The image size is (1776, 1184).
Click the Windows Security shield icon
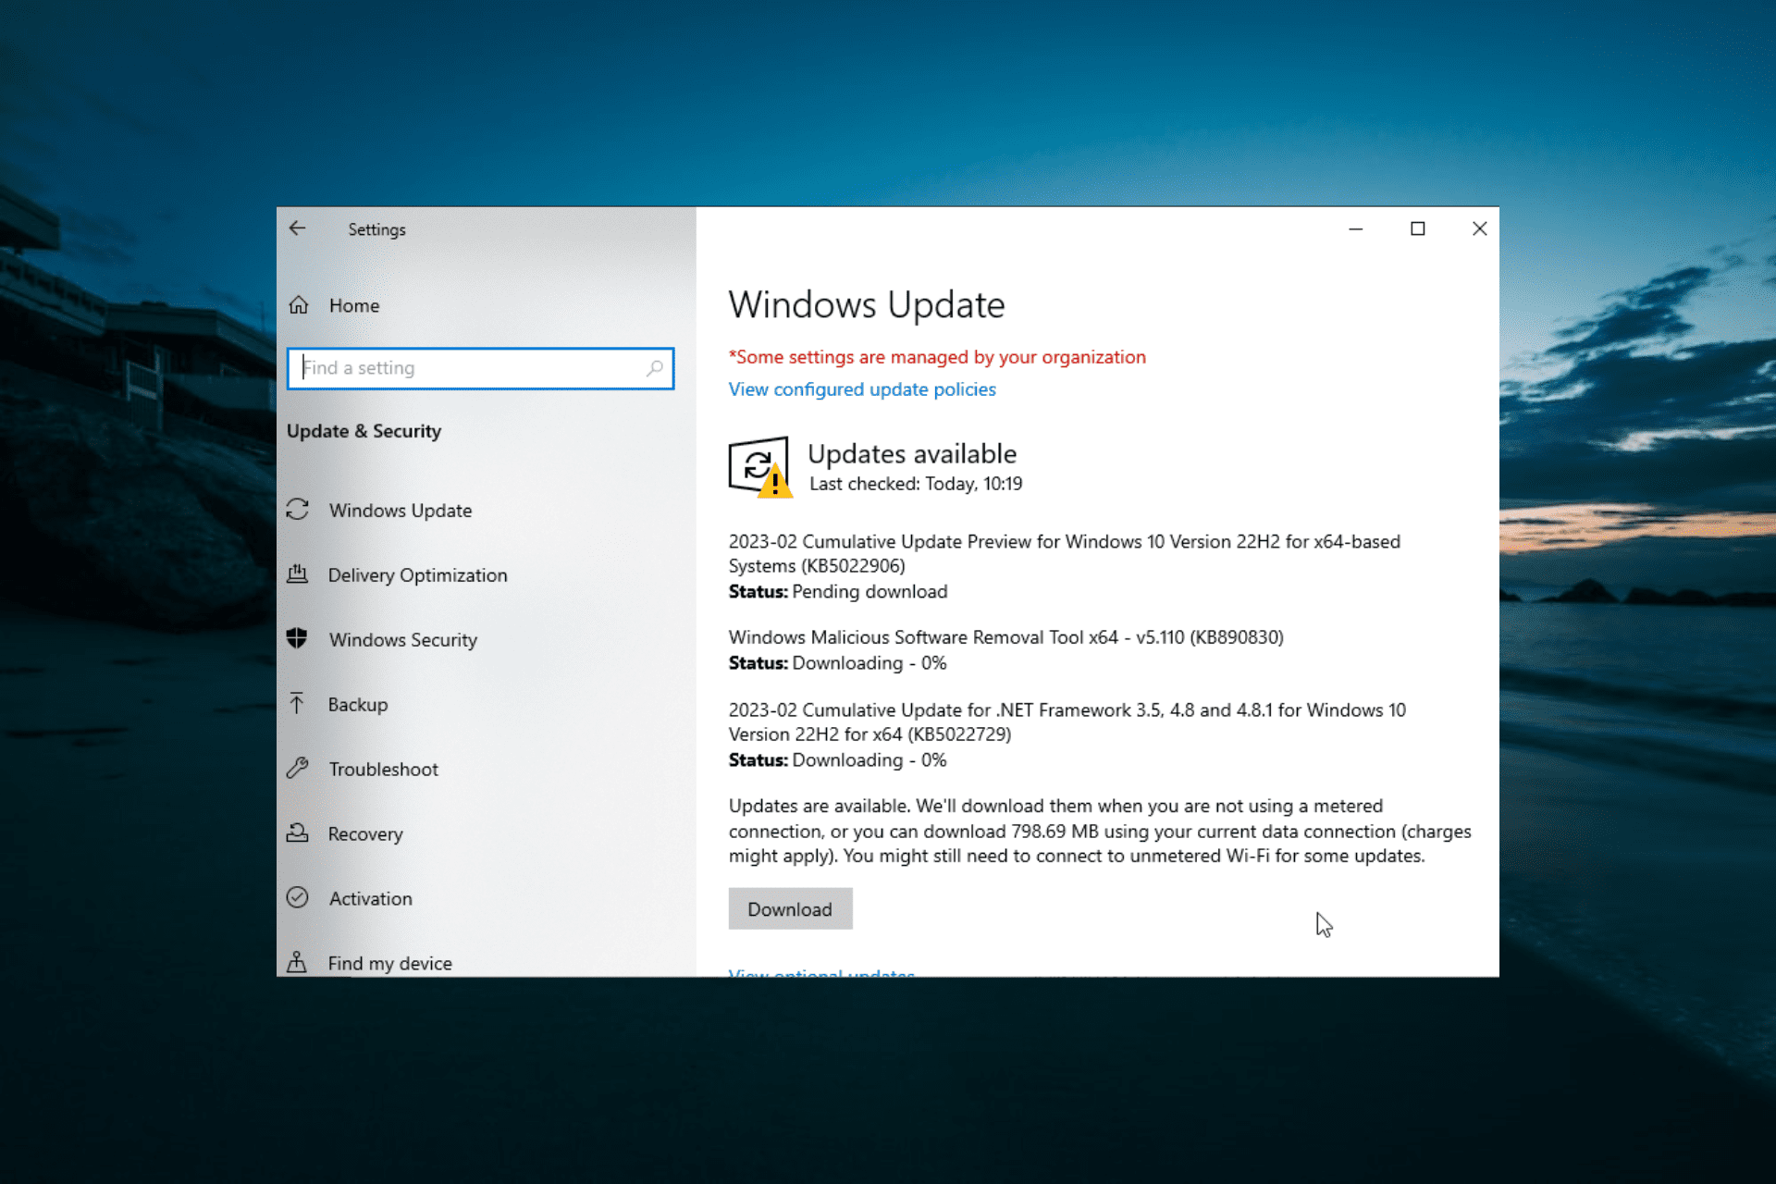(x=297, y=638)
